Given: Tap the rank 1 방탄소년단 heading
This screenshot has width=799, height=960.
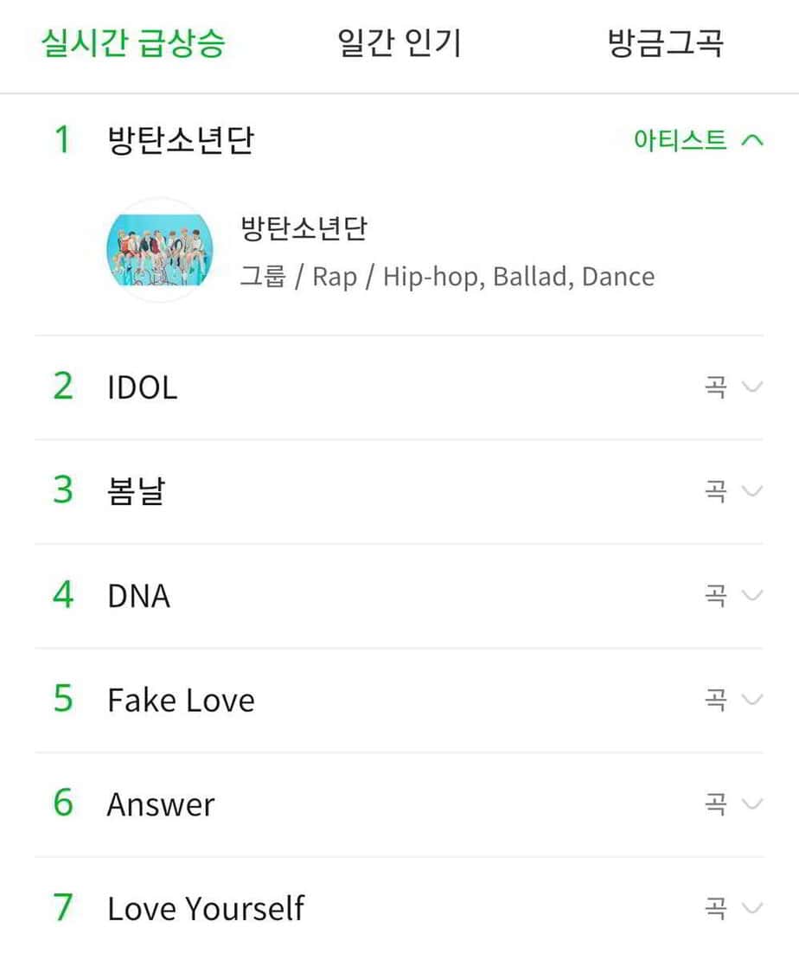Looking at the screenshot, I should pyautogui.click(x=180, y=140).
